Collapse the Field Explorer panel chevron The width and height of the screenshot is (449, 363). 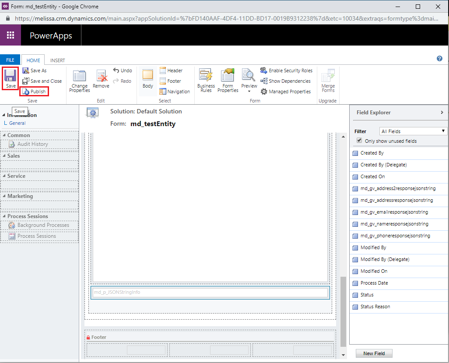pos(442,113)
